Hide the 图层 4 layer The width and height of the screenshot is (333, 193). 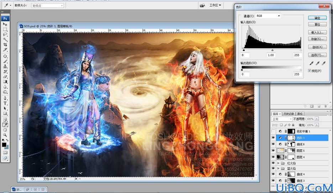coord(273,157)
